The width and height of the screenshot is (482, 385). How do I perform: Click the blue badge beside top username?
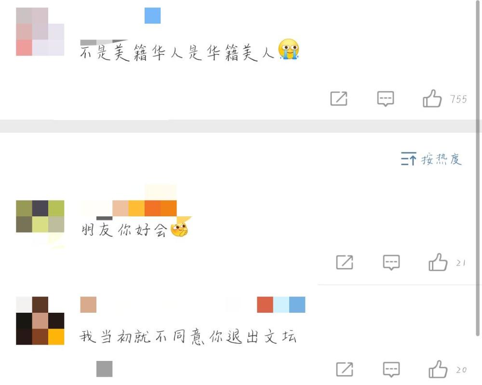coord(152,16)
